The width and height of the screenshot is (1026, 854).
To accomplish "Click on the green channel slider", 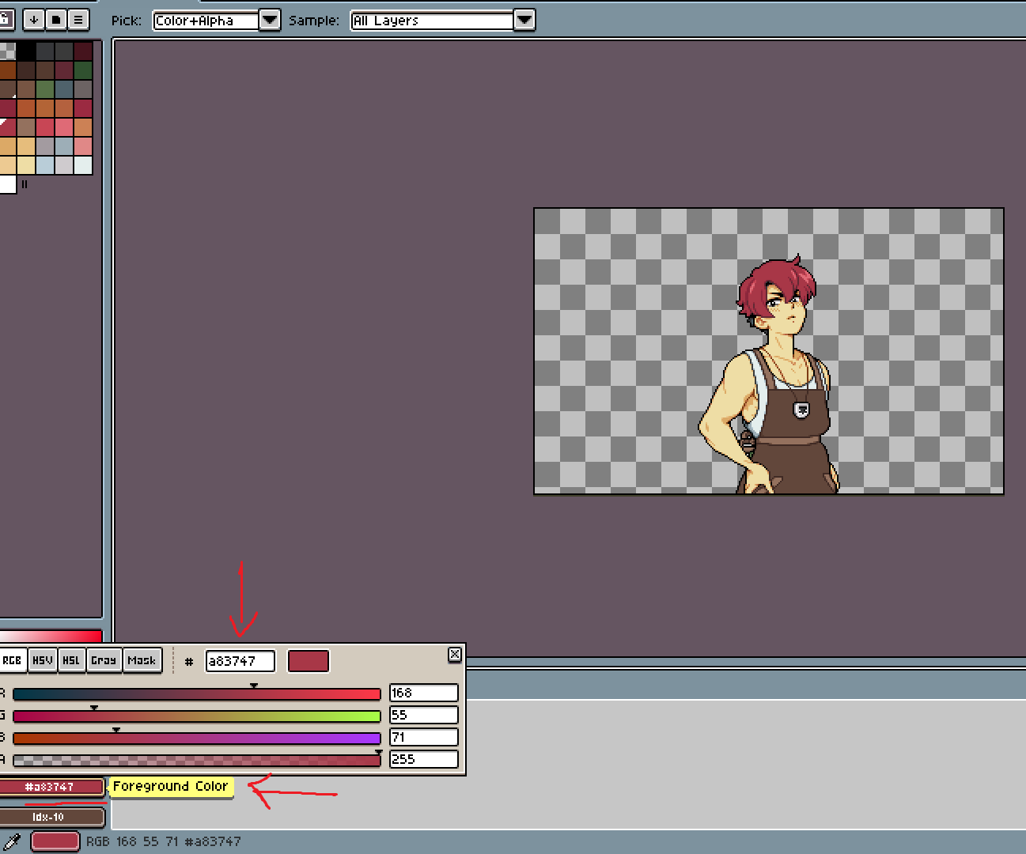I will click(196, 716).
